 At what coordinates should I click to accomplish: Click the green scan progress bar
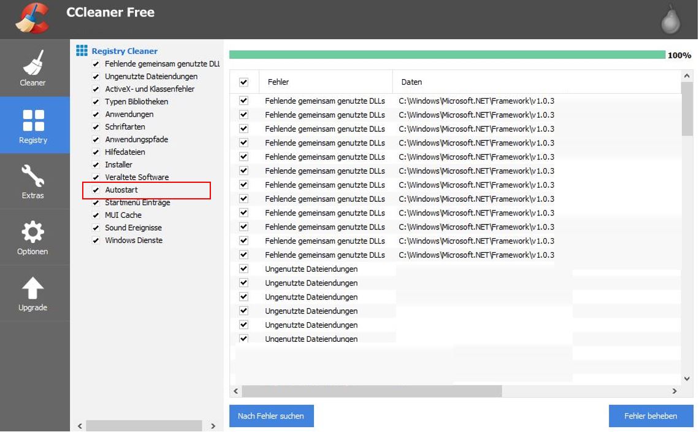(x=447, y=55)
